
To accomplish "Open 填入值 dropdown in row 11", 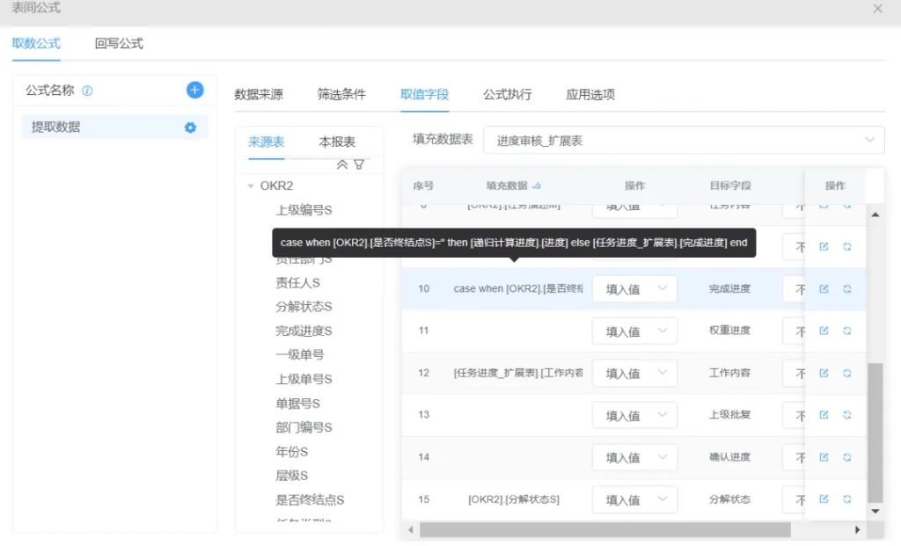I will coord(634,331).
